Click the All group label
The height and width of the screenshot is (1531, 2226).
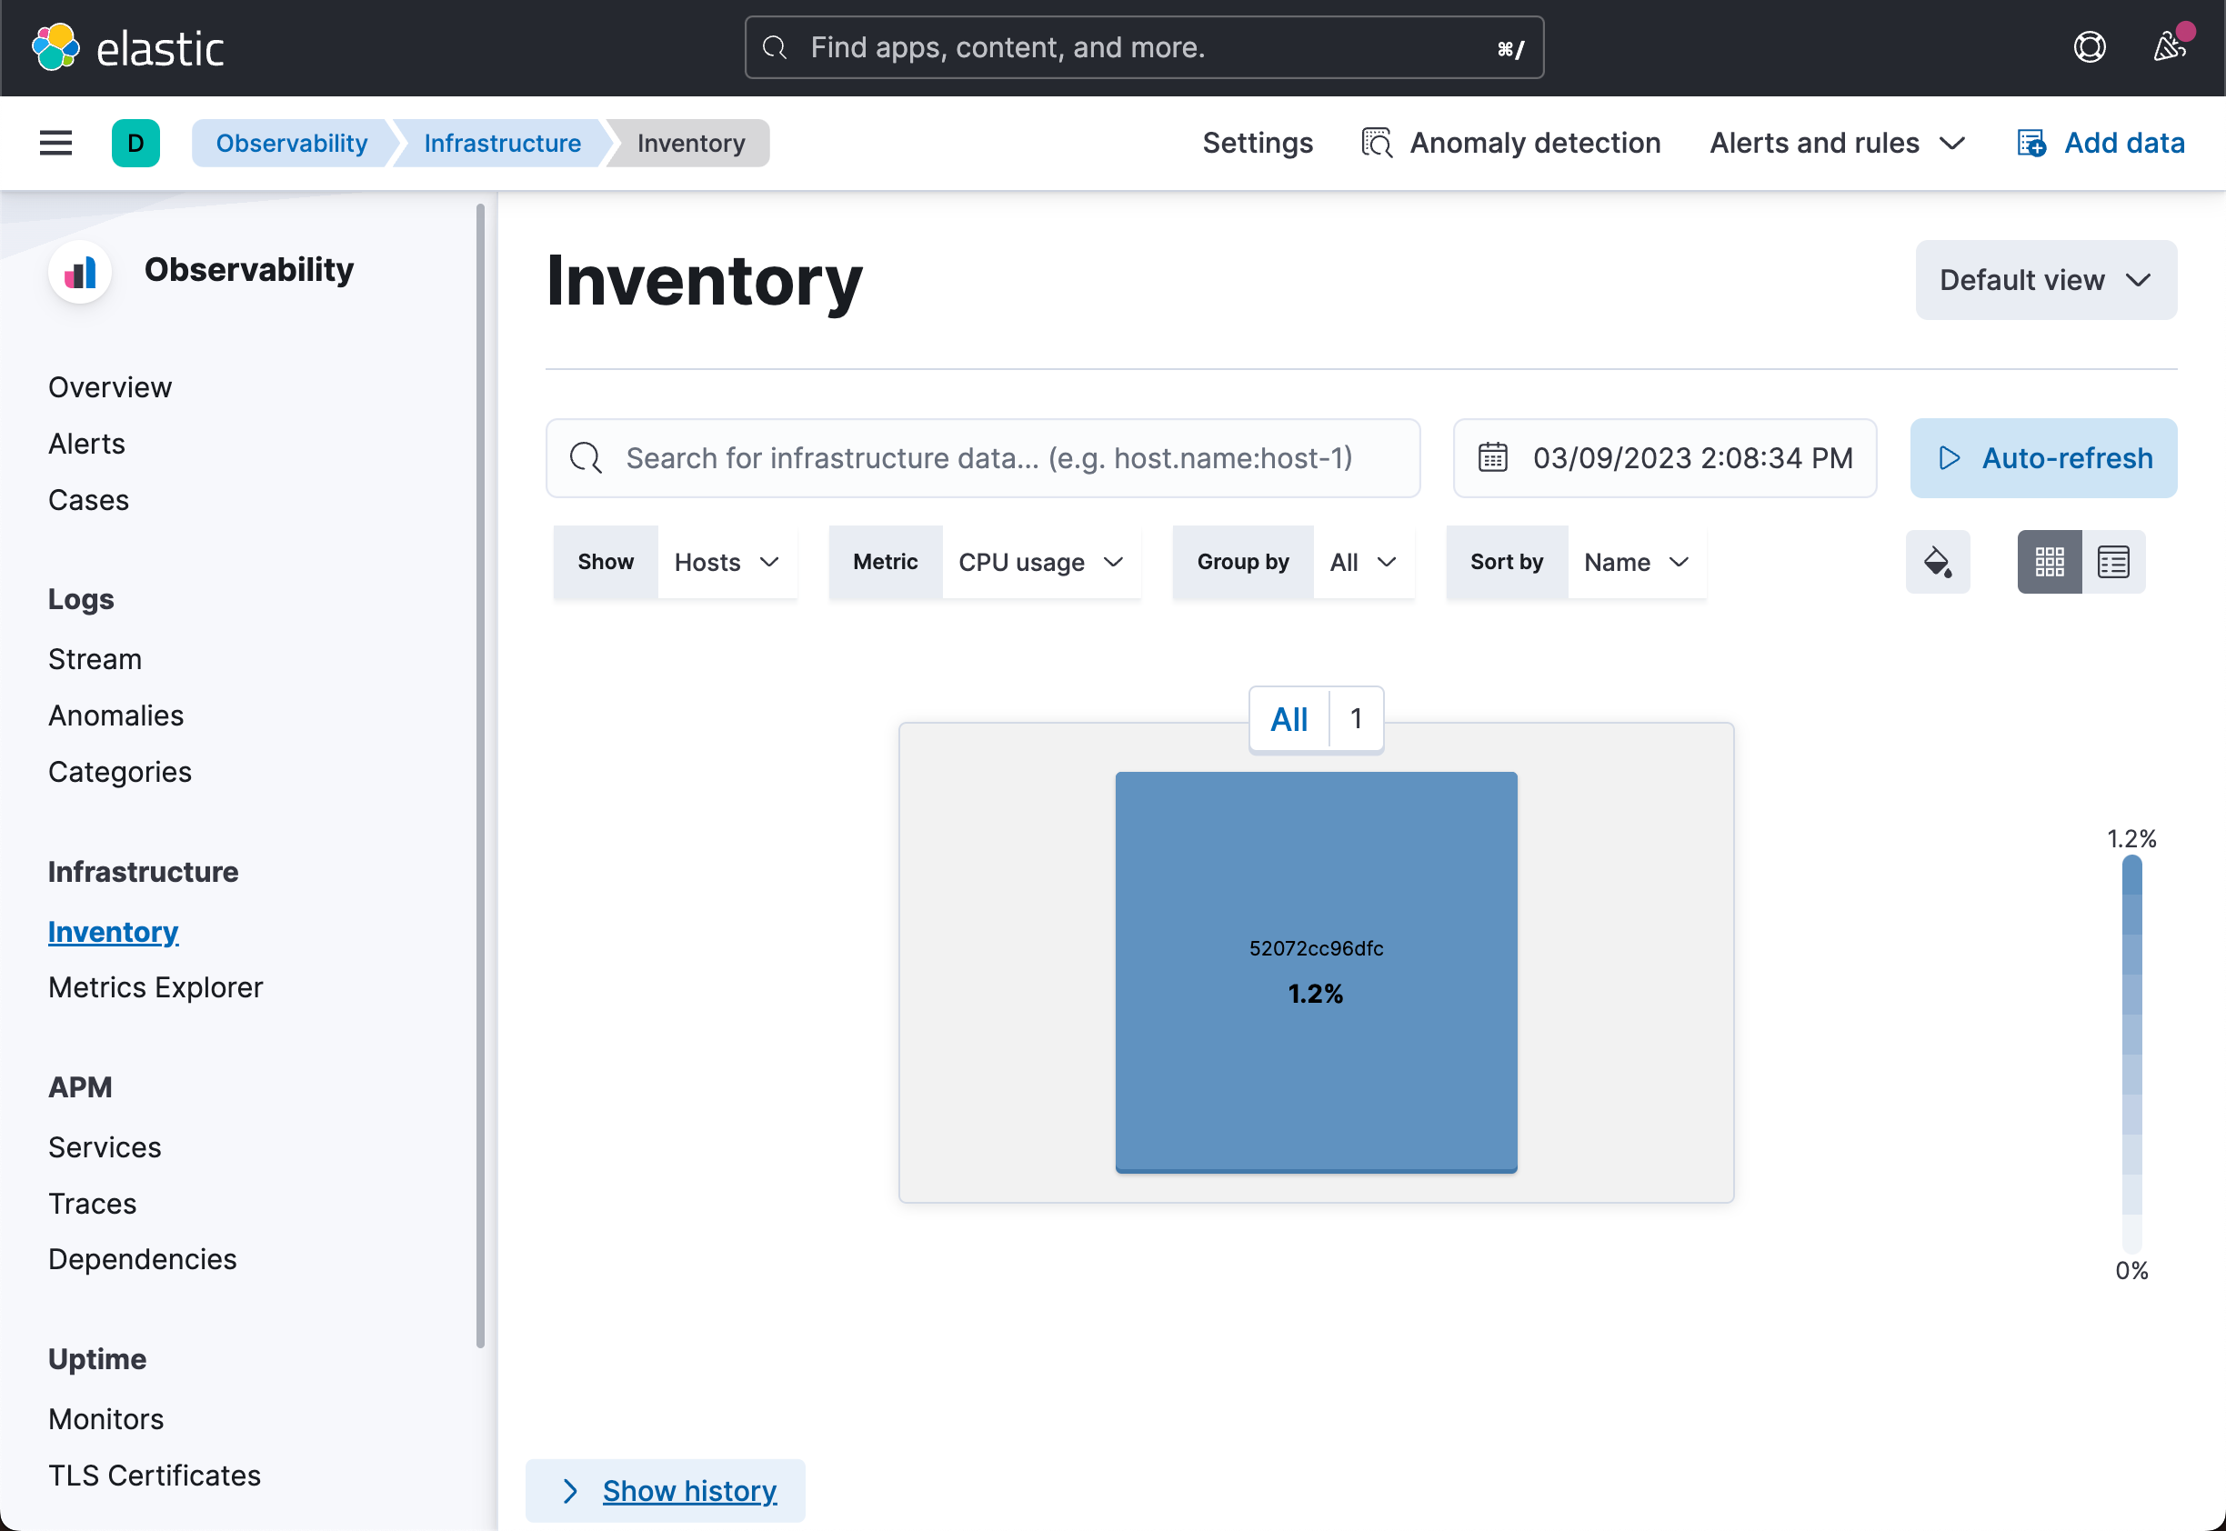coord(1288,718)
